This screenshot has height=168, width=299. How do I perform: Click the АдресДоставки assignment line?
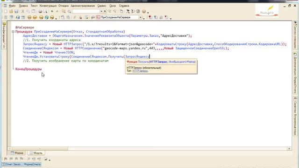[x=107, y=36]
